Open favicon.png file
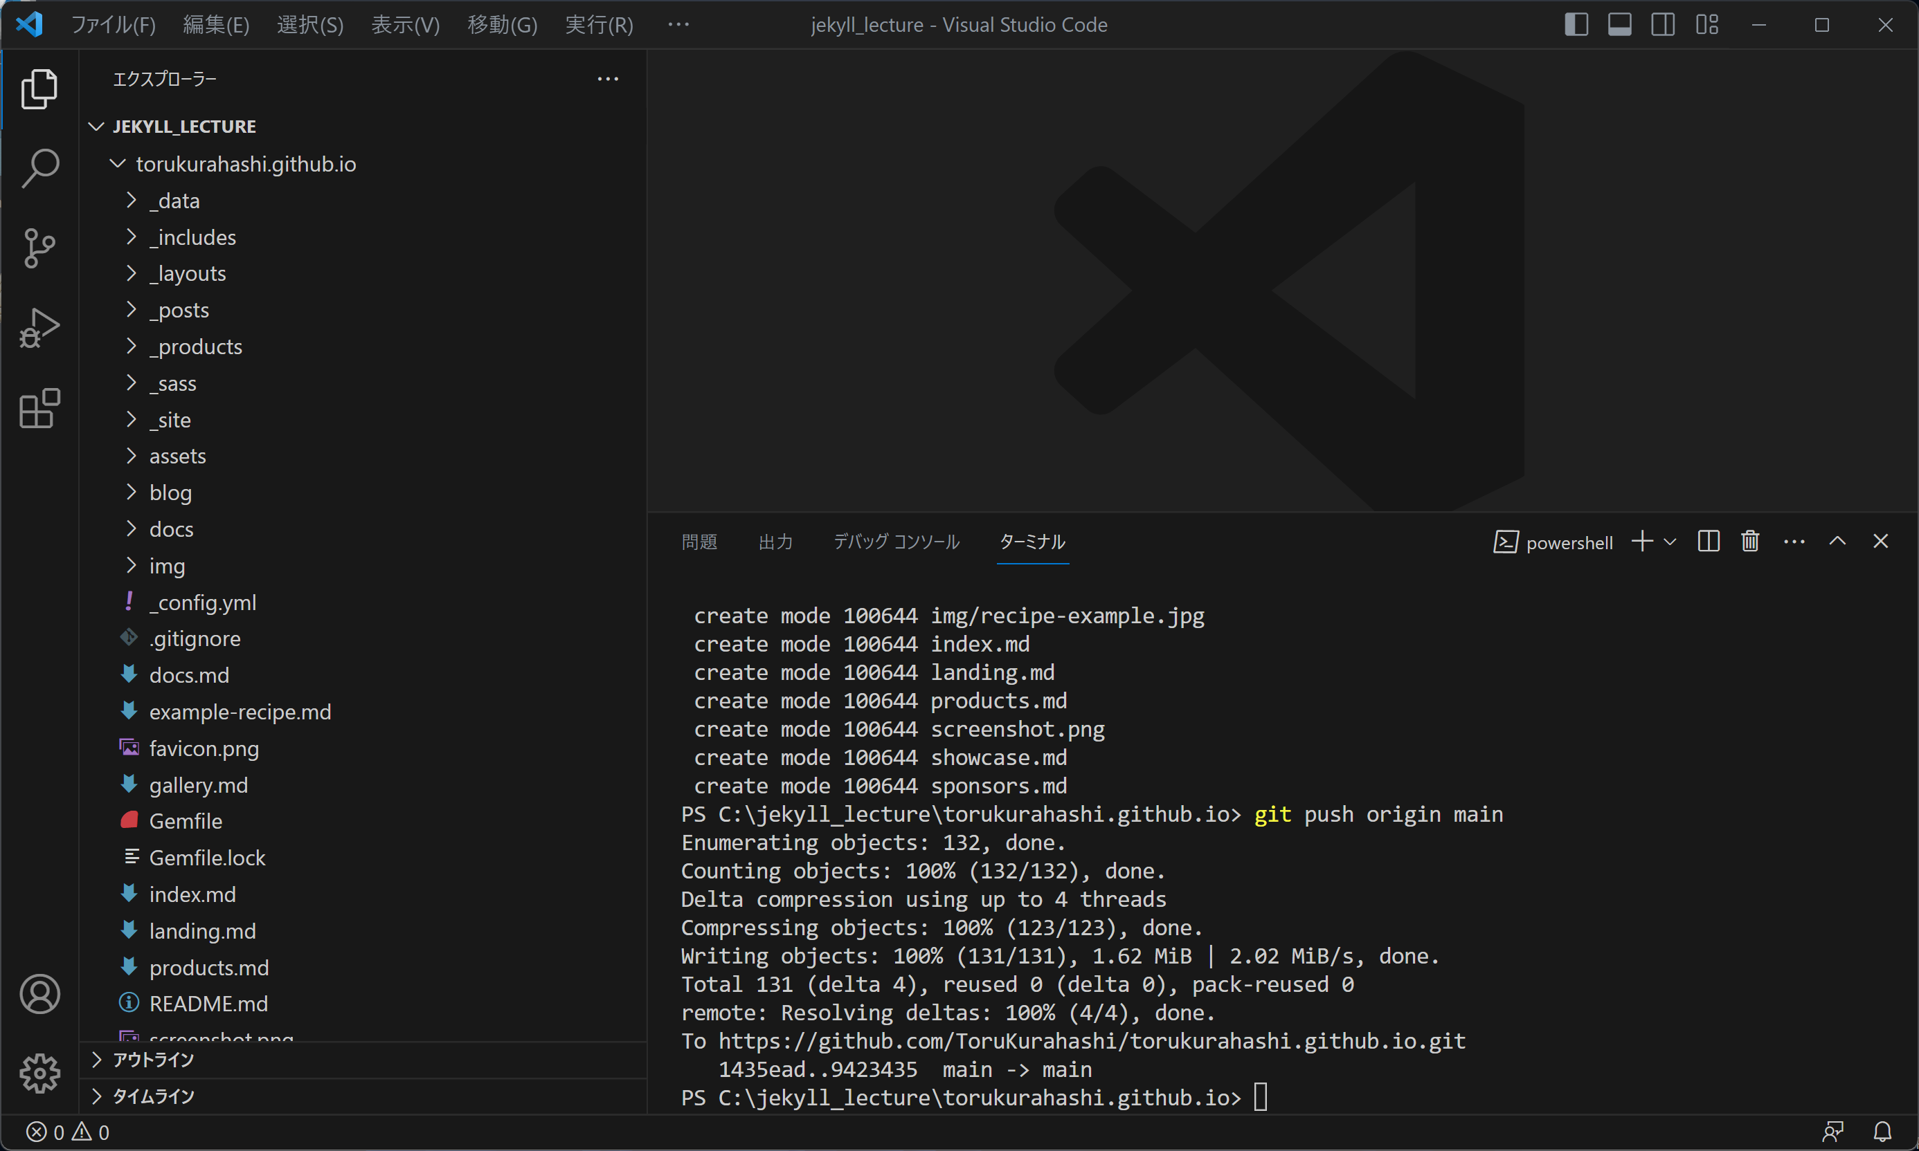This screenshot has width=1919, height=1151. point(363,748)
